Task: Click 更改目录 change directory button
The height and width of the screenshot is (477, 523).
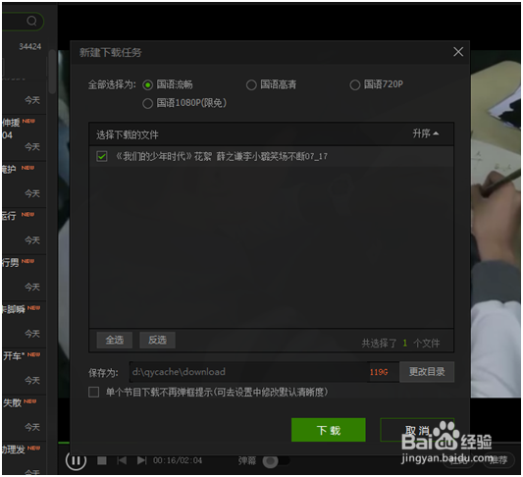Action: point(427,372)
